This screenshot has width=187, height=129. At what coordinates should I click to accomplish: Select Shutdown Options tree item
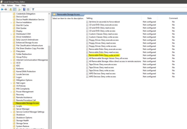click(x=24, y=118)
